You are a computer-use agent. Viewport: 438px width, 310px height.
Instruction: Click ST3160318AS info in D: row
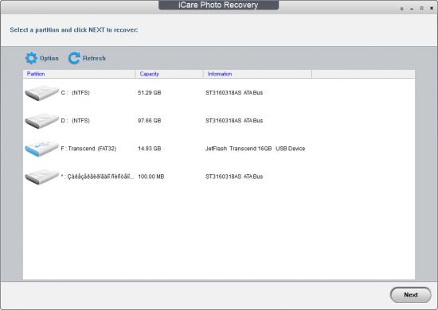[234, 121]
